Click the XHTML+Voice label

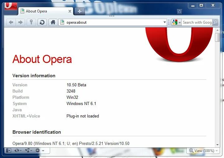[x=26, y=116]
